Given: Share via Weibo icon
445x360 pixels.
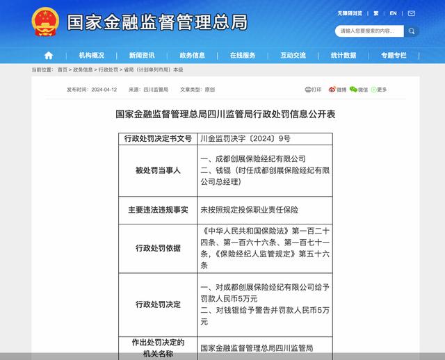Looking at the screenshot, I should [x=332, y=90].
